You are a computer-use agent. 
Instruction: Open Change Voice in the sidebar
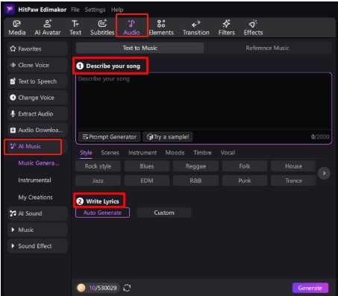pyautogui.click(x=37, y=98)
